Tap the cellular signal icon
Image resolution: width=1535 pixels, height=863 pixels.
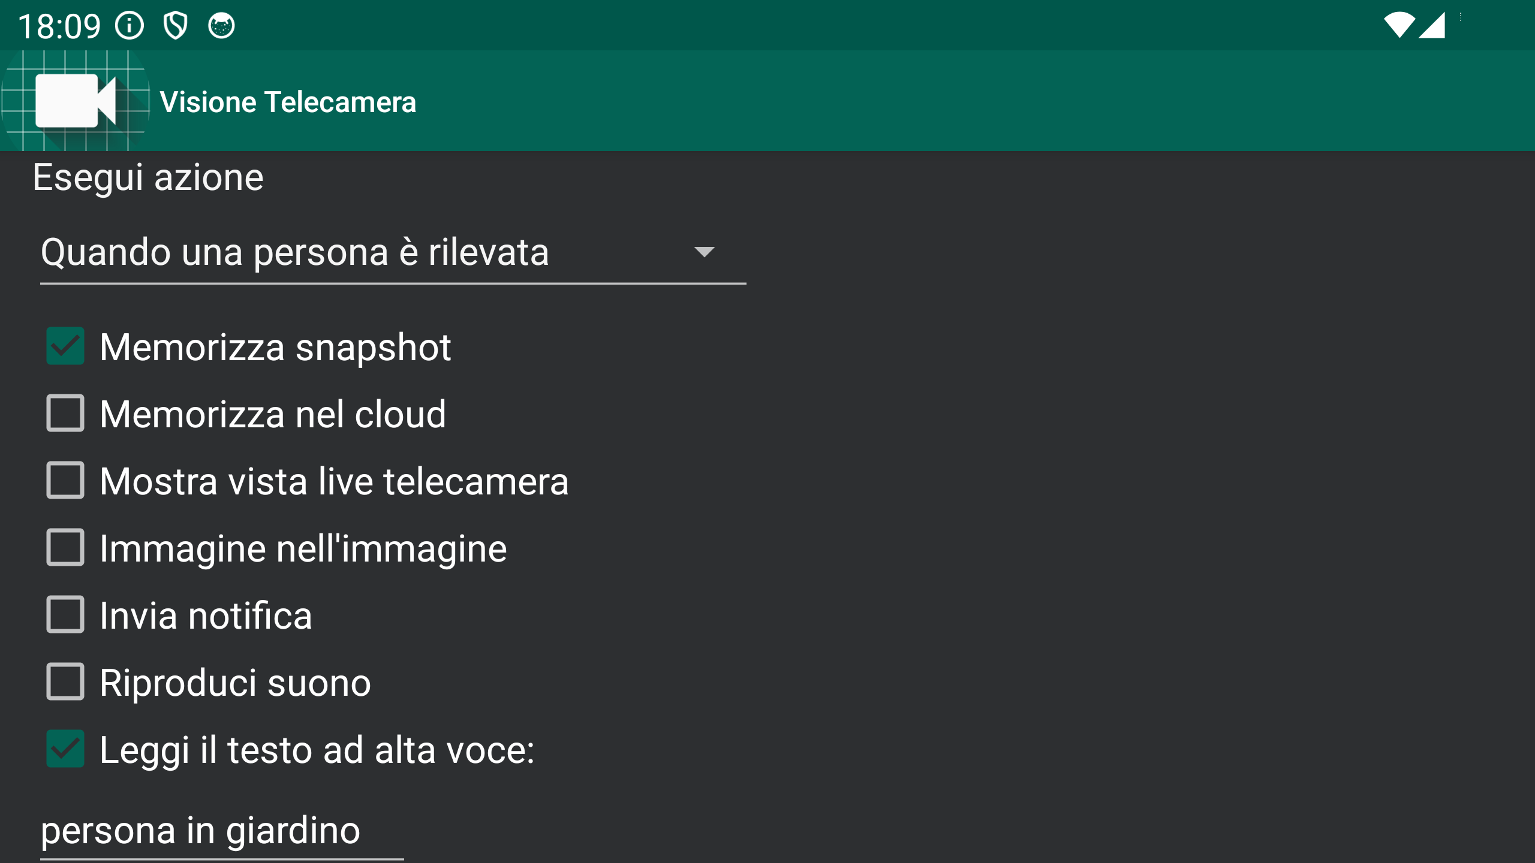(1432, 26)
